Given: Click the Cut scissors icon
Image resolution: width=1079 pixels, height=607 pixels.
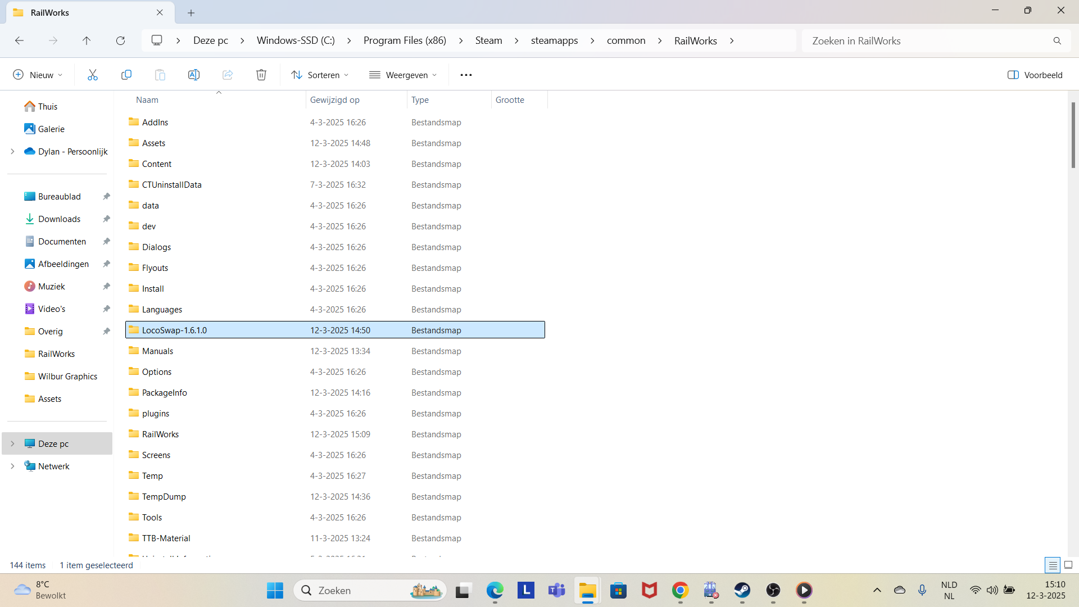Looking at the screenshot, I should click(x=93, y=75).
